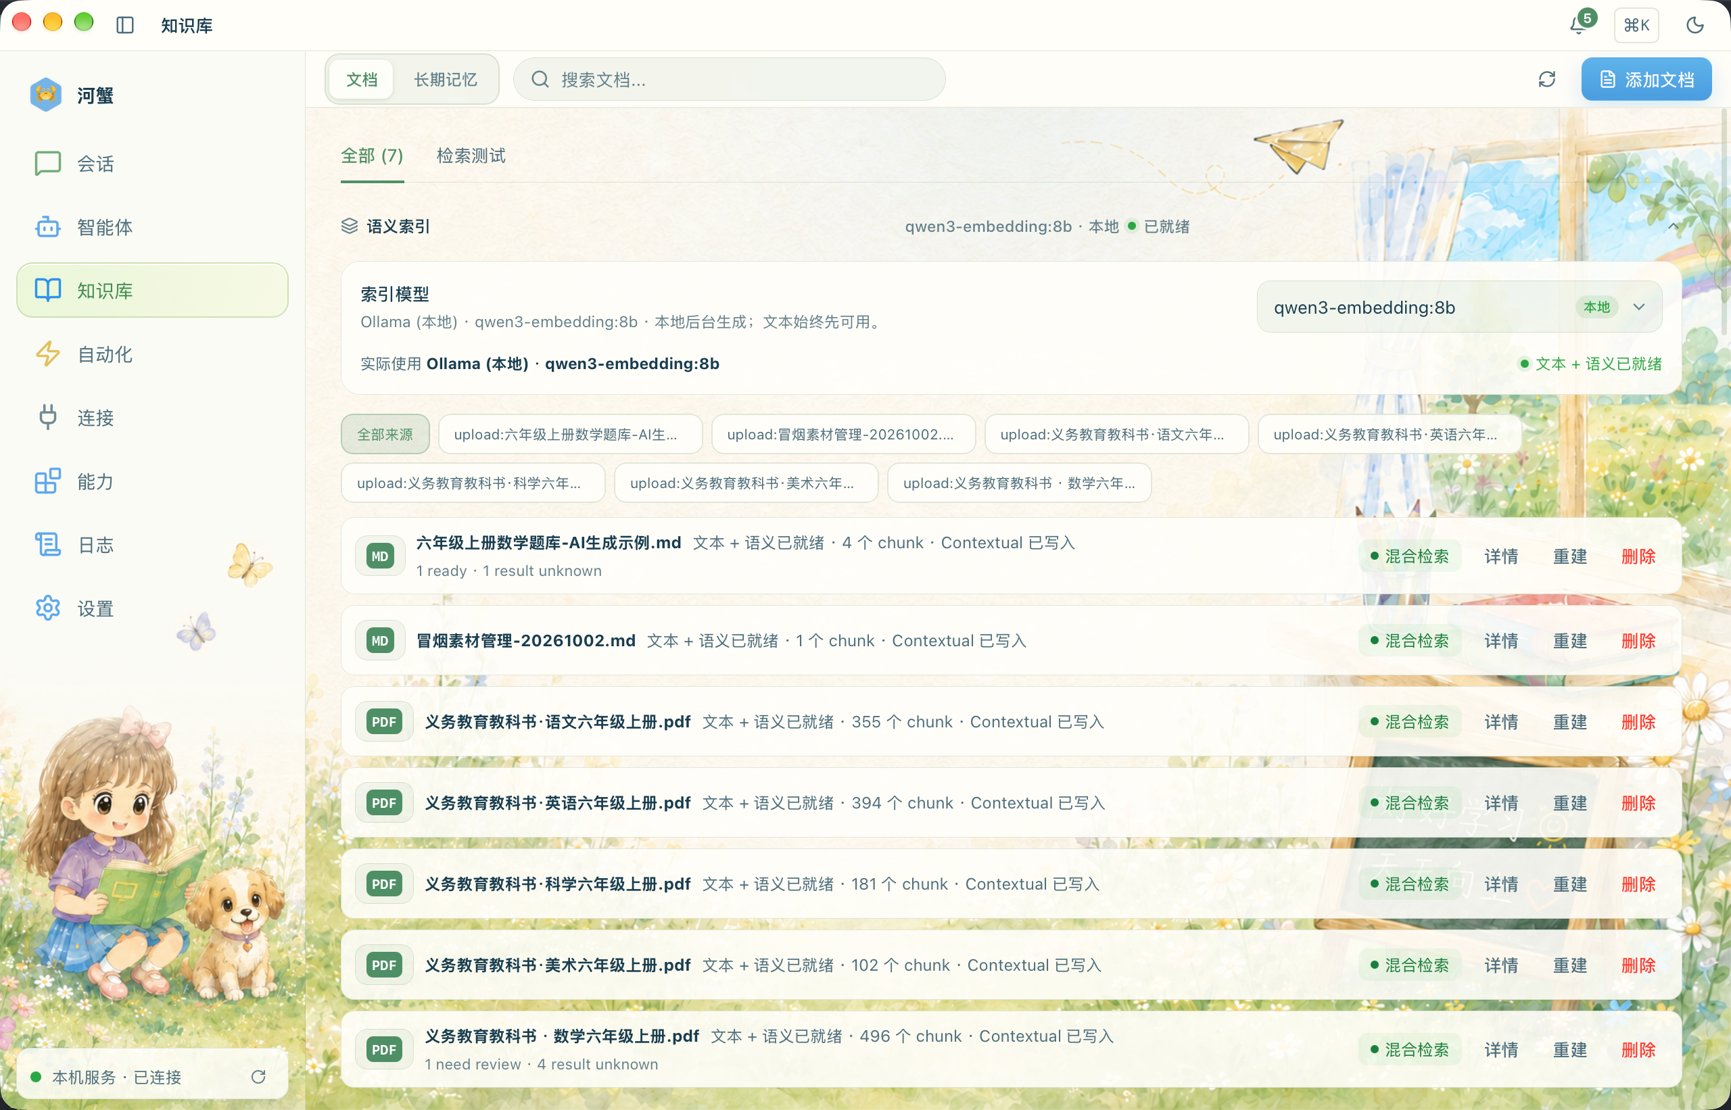The width and height of the screenshot is (1731, 1110).
Task: Select the 文档 tab
Action: 362,79
